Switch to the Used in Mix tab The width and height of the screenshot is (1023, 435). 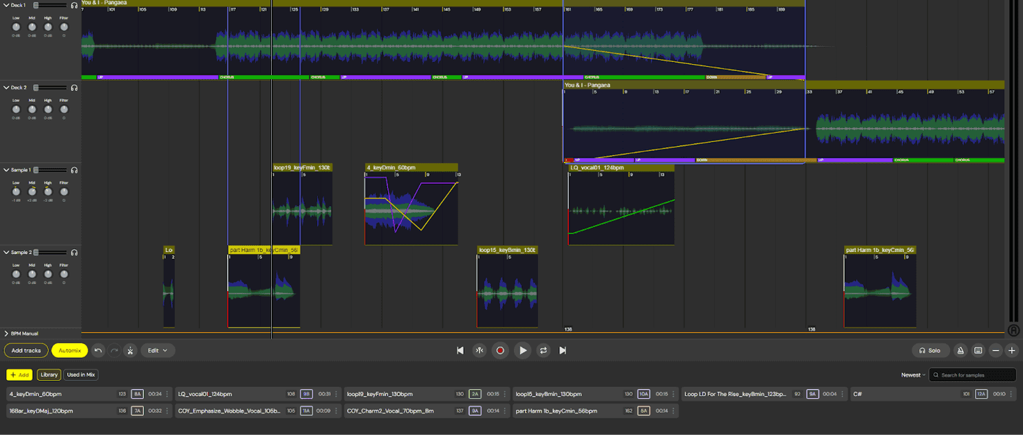[80, 374]
